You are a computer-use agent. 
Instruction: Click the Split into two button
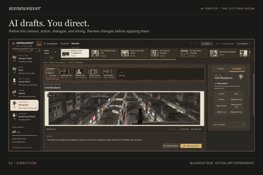[x=222, y=112]
